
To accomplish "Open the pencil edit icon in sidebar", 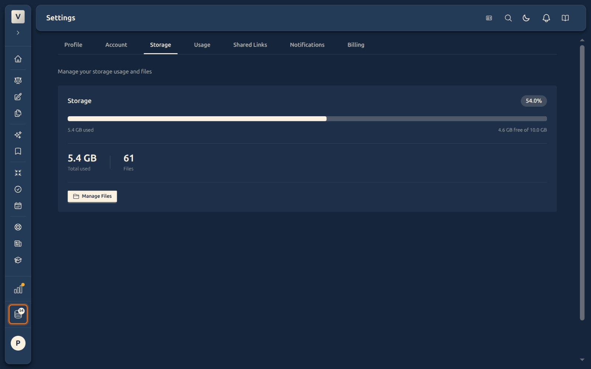I will pos(18,97).
